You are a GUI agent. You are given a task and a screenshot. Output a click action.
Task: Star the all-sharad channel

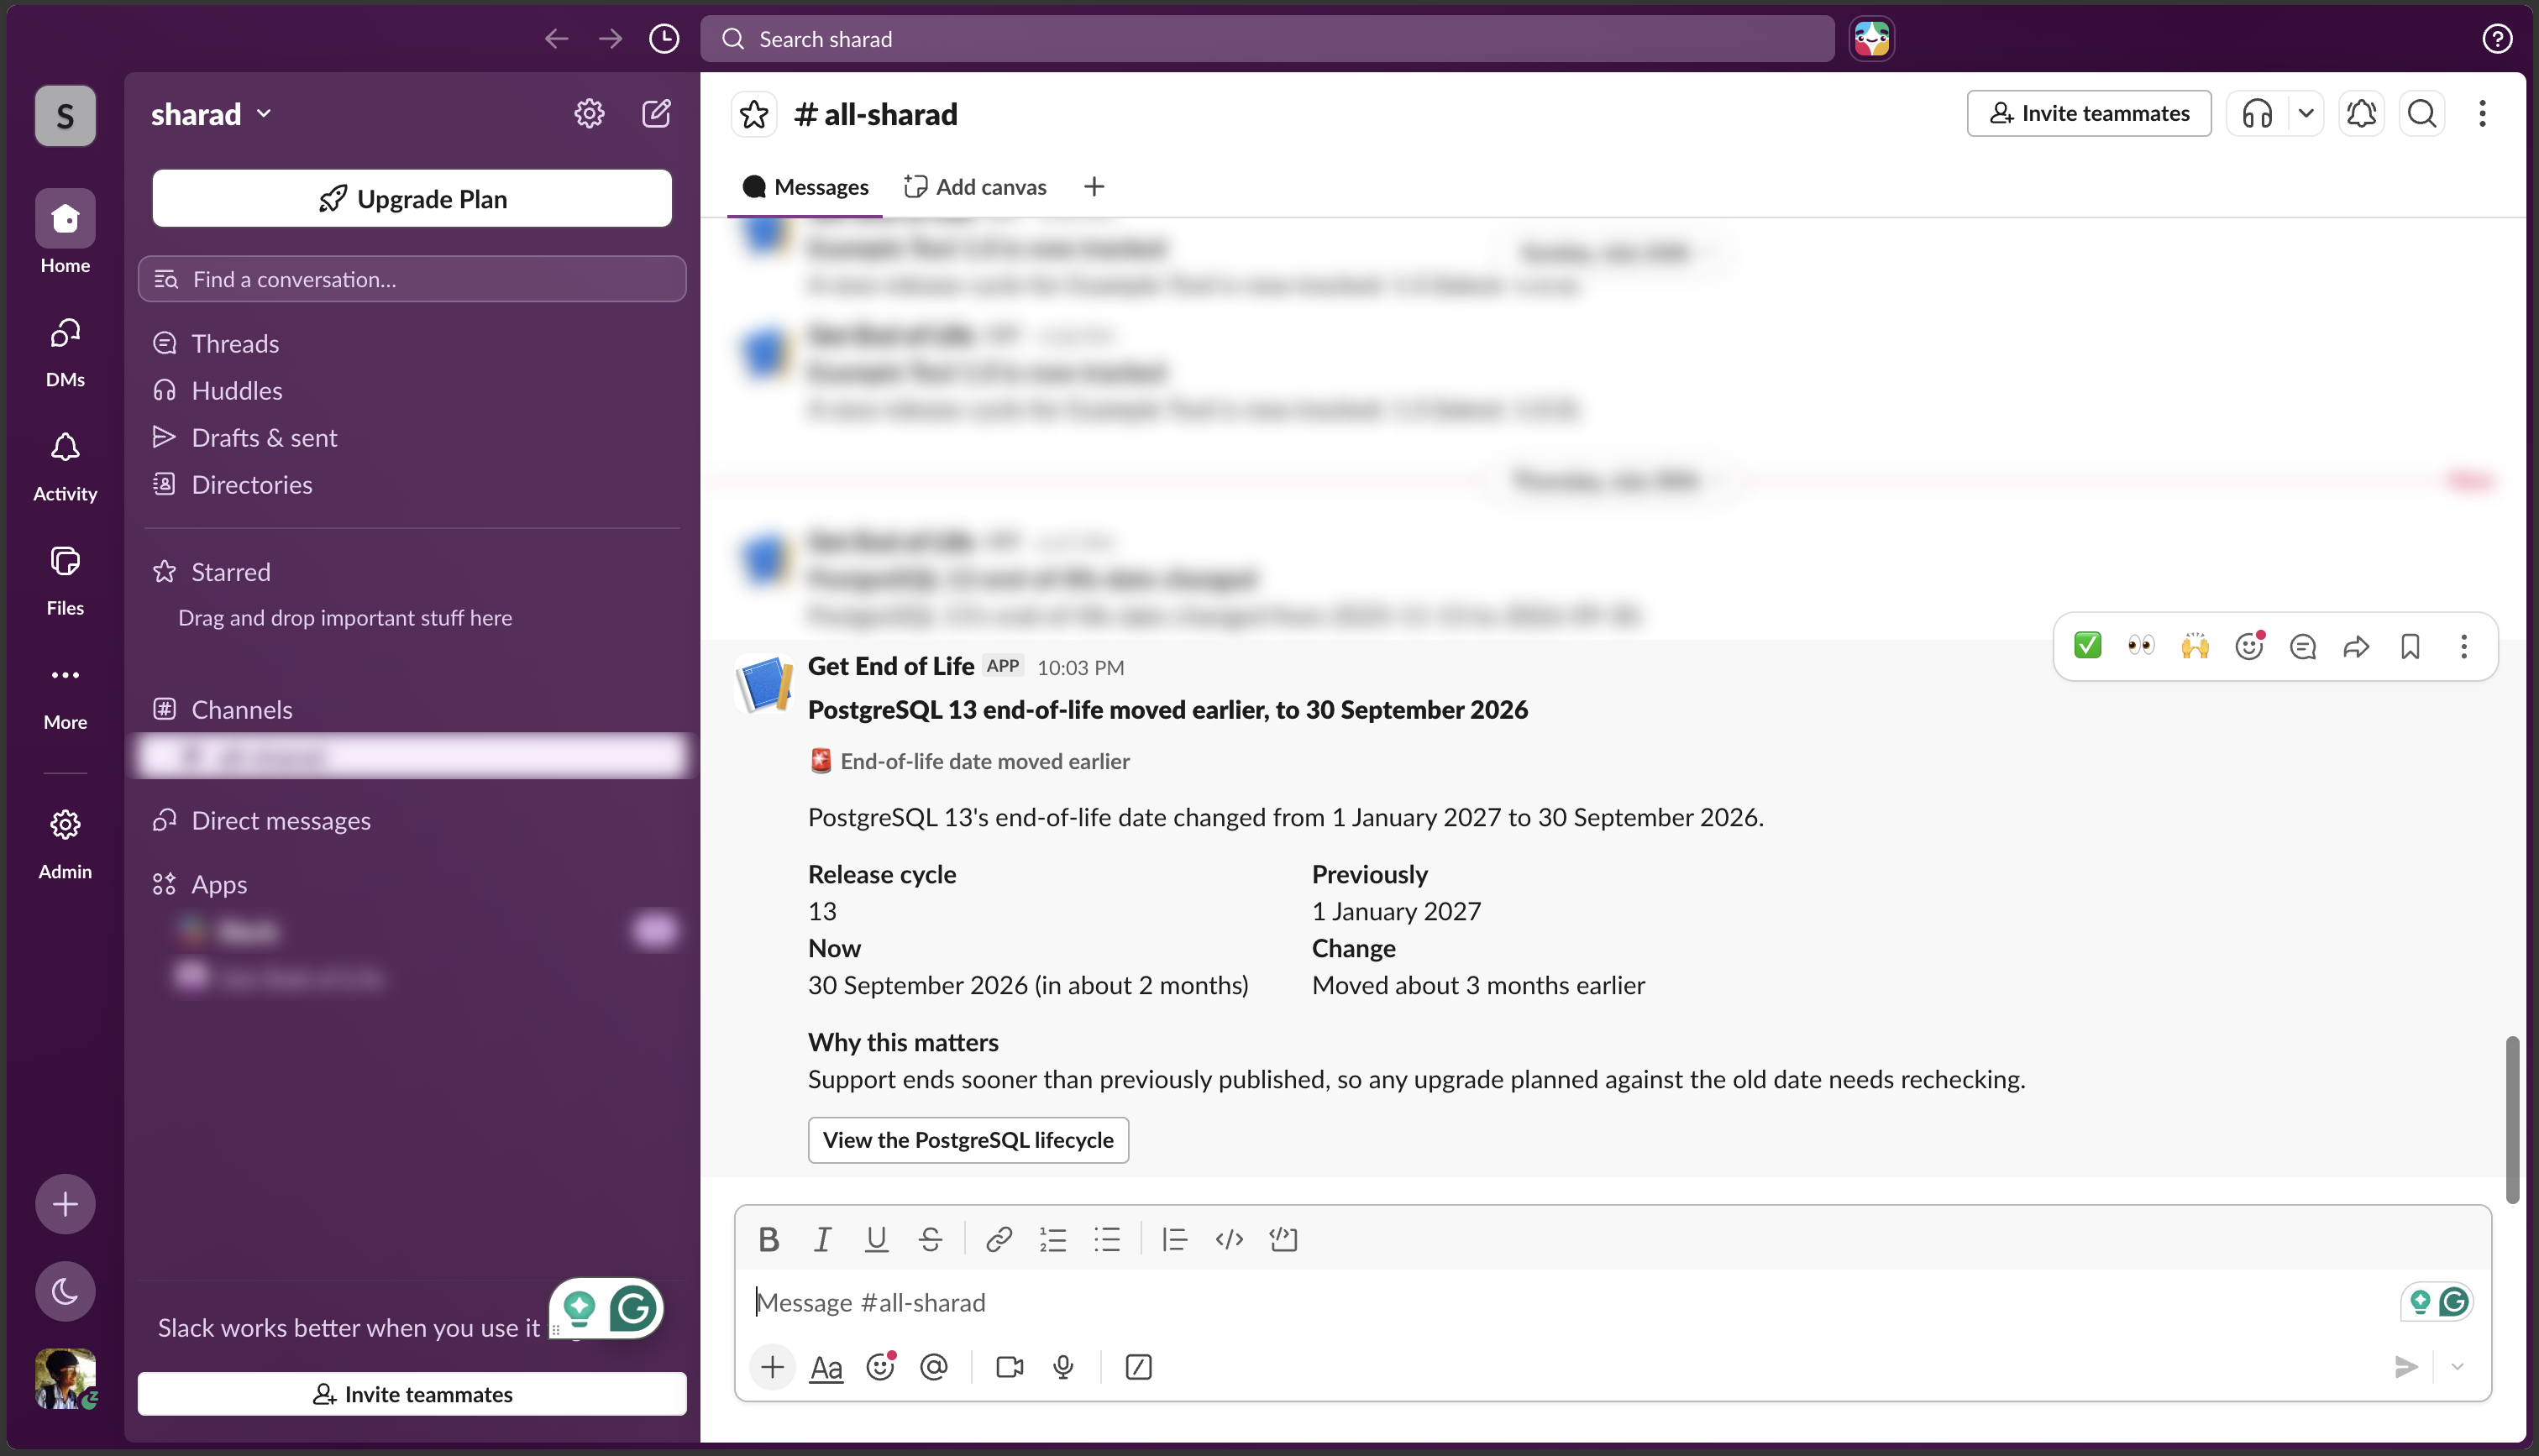(754, 114)
